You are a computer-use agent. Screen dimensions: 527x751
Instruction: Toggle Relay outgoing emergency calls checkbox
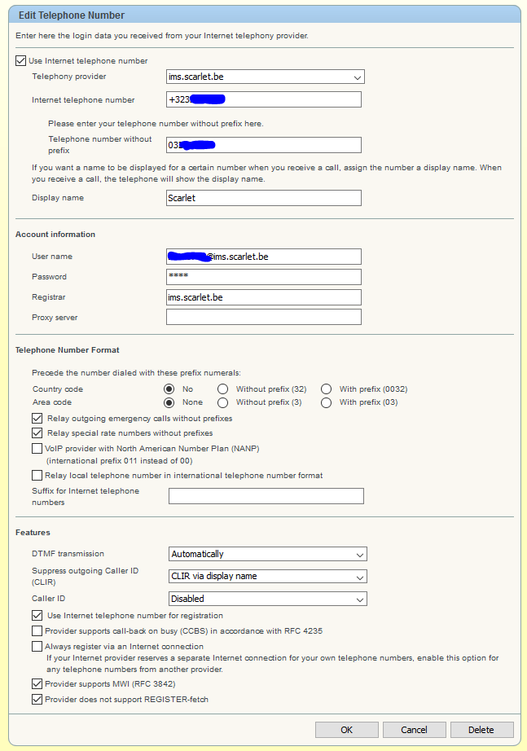37,418
